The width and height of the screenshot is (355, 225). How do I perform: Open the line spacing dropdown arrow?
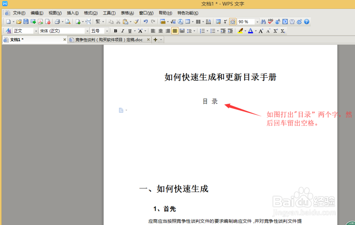(194, 31)
